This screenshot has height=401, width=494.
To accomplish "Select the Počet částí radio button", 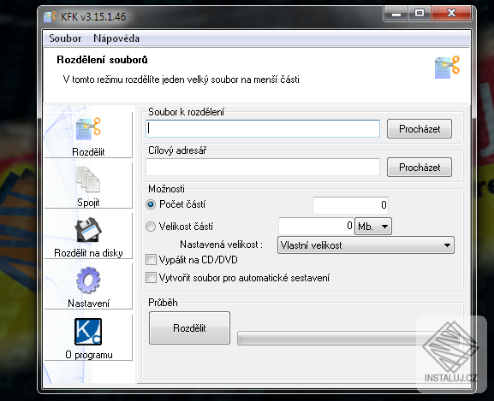I will [x=151, y=204].
